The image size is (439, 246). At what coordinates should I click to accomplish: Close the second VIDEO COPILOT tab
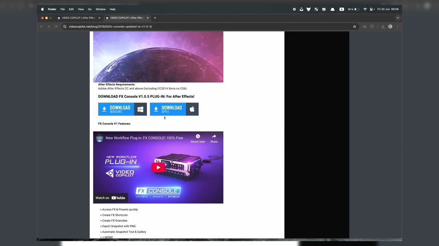(x=148, y=18)
